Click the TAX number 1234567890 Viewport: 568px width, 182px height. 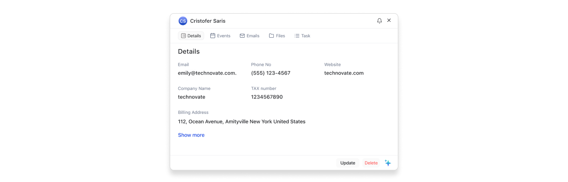267,97
